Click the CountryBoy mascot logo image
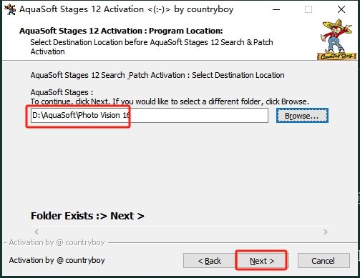The width and height of the screenshot is (360, 278). [336, 39]
